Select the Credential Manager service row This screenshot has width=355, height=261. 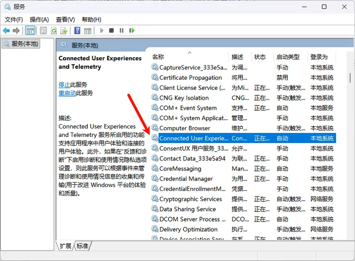click(x=186, y=179)
